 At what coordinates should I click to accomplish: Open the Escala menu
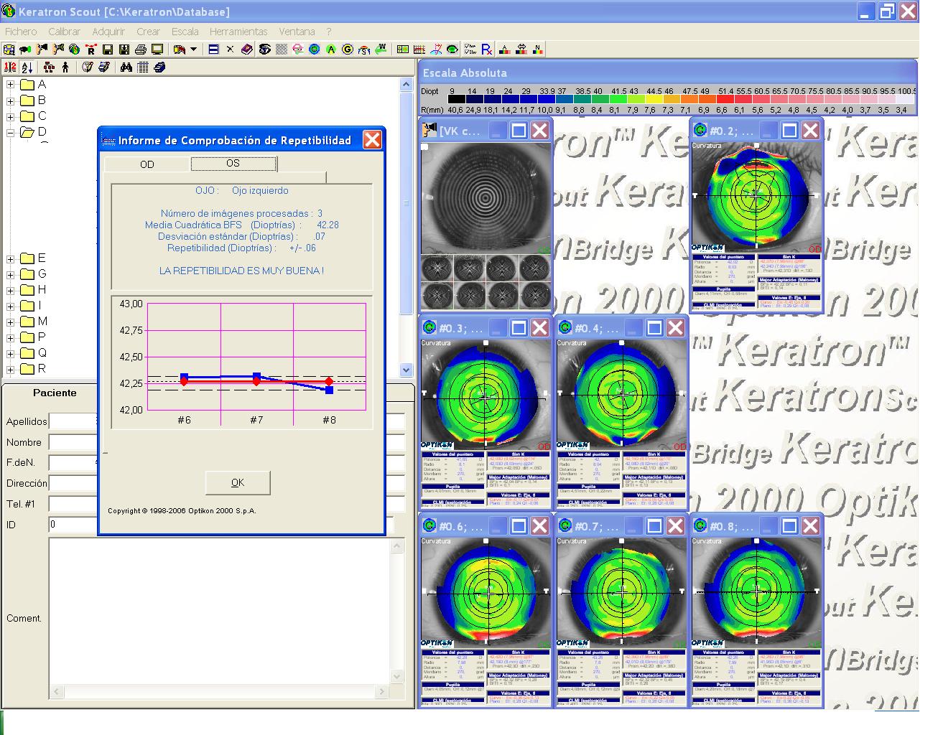[185, 32]
